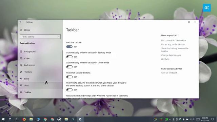217x122 pixels.
Task: Open the touch keyboard tray icon
Action: (x=198, y=119)
